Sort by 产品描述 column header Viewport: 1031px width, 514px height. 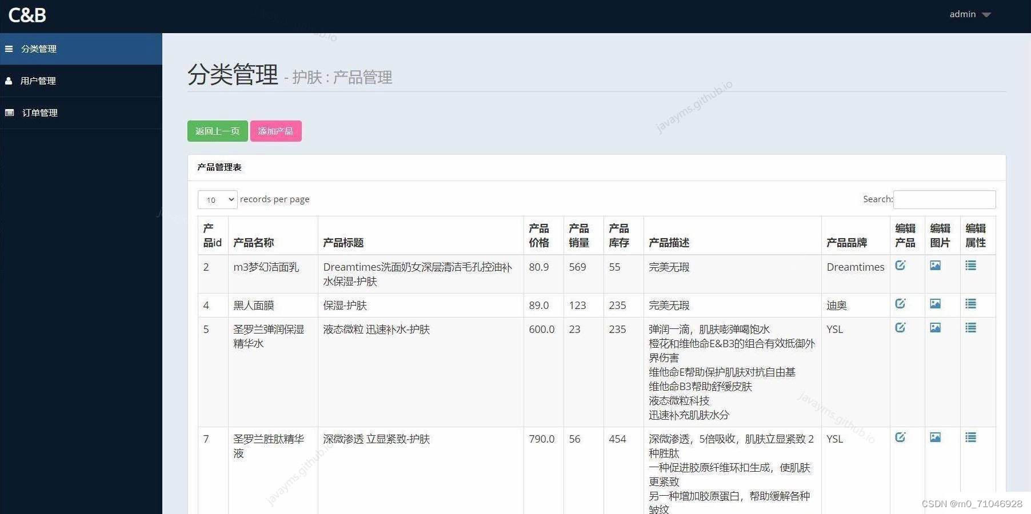(732, 235)
